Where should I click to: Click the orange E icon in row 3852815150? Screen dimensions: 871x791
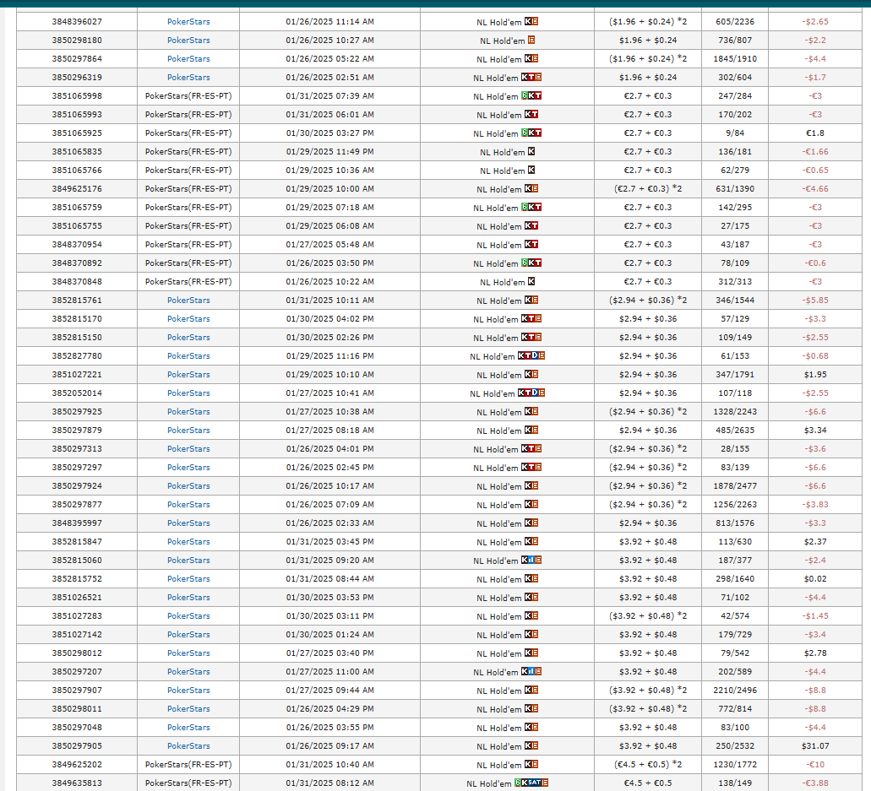pyautogui.click(x=537, y=337)
